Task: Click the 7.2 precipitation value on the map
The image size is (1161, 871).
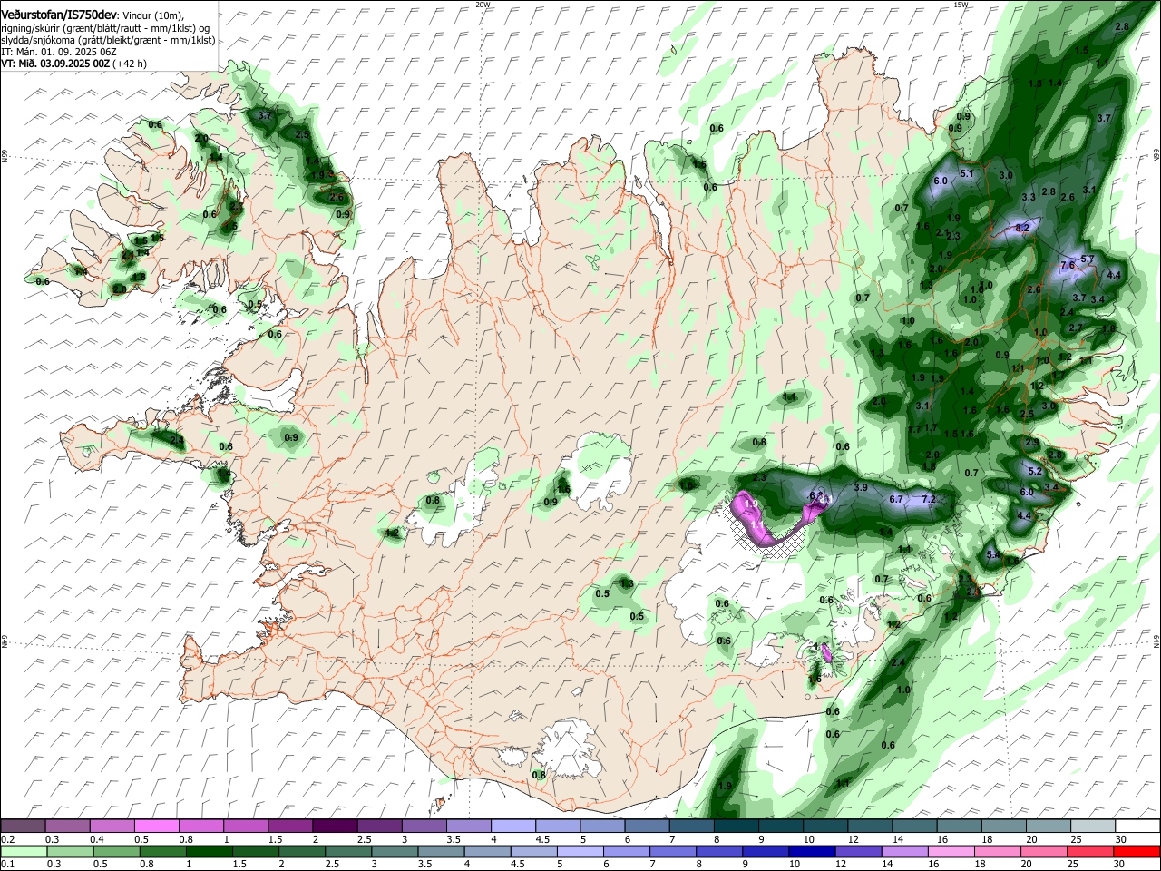Action: tap(928, 499)
